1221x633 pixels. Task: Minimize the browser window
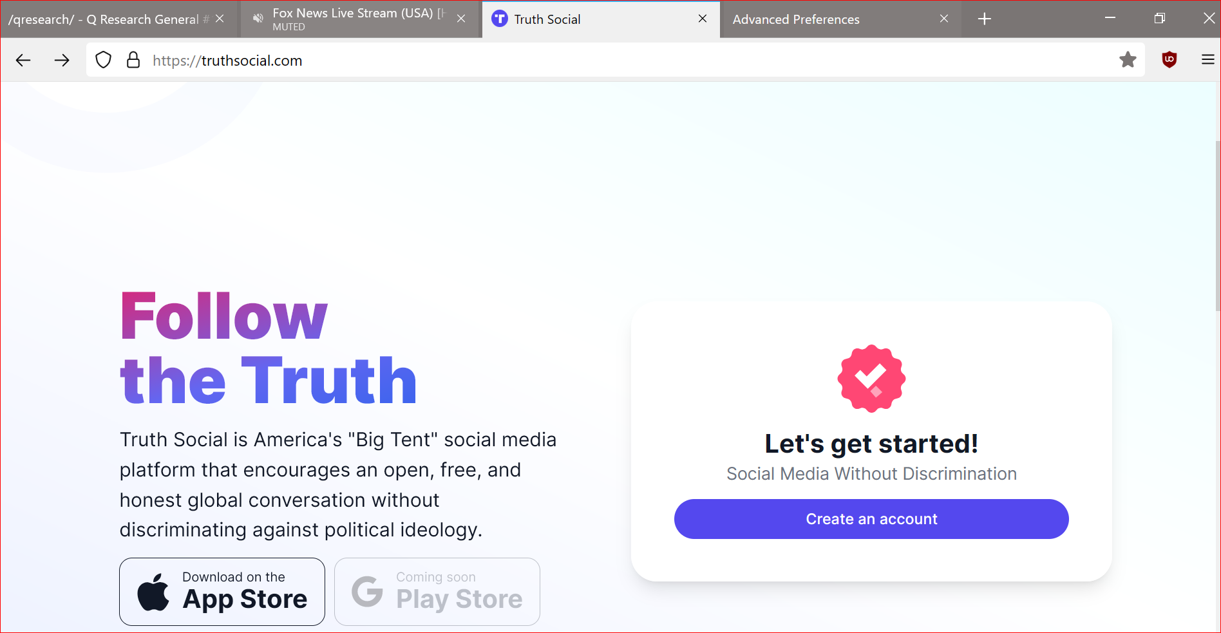[x=1110, y=19]
